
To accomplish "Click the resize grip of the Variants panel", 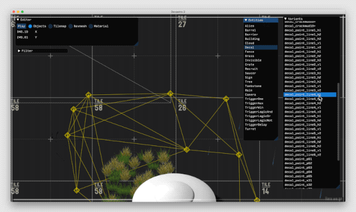I will (338, 186).
